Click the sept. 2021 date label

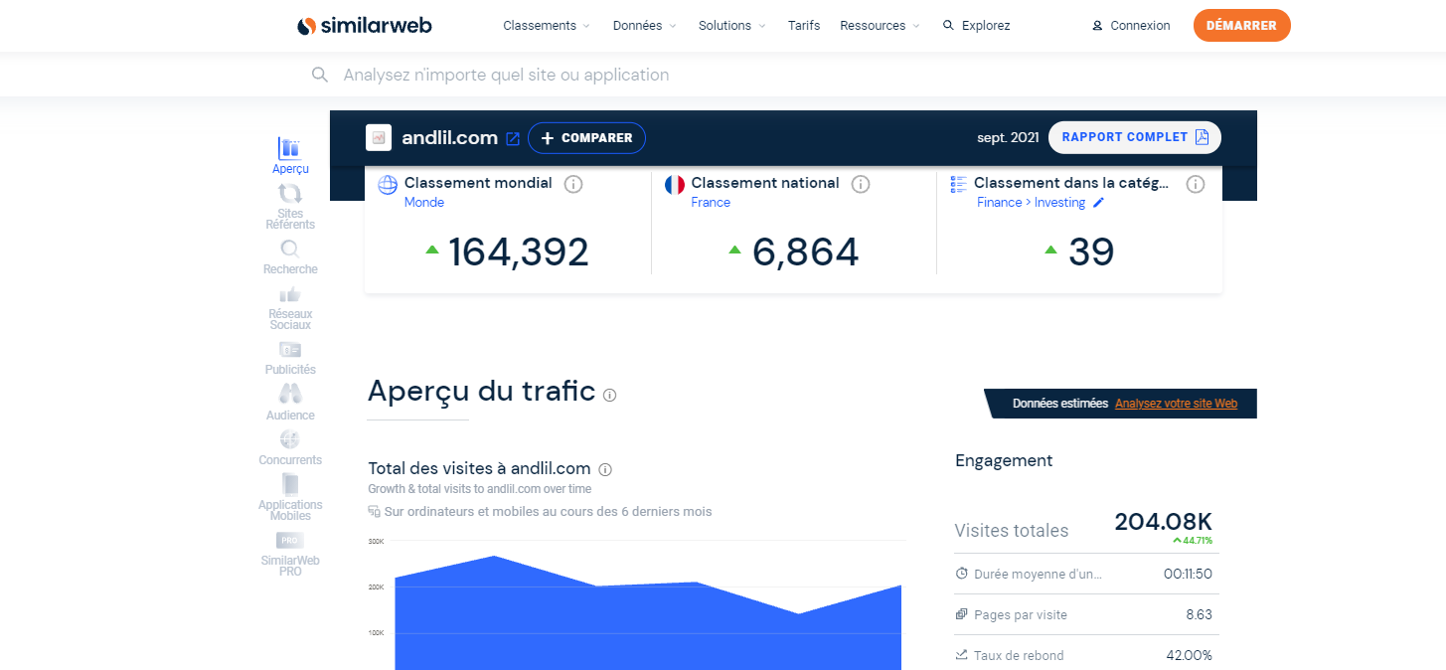point(1008,137)
